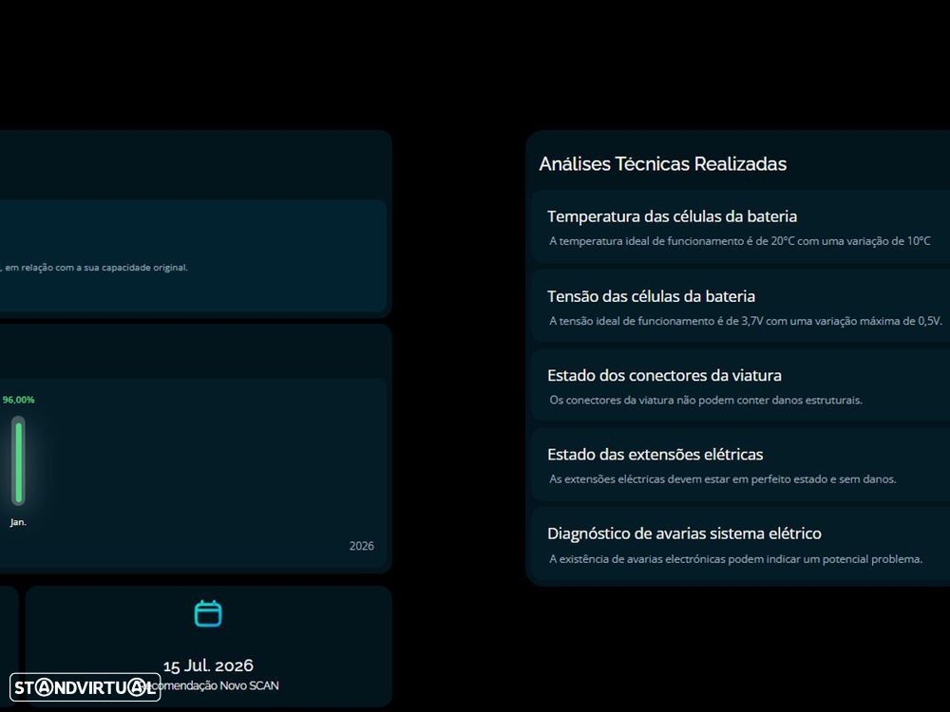The image size is (950, 712).
Task: Open Temperatura das células da bateria row
Action: click(741, 227)
